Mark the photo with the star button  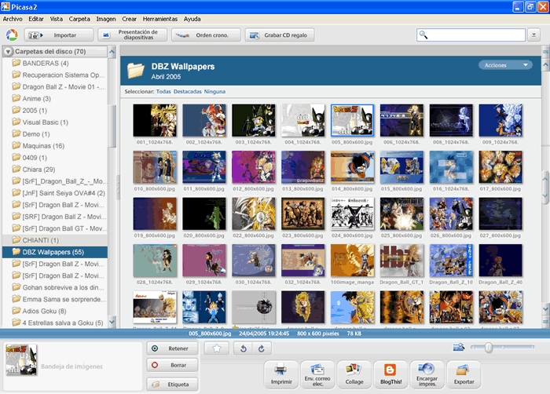(x=217, y=348)
